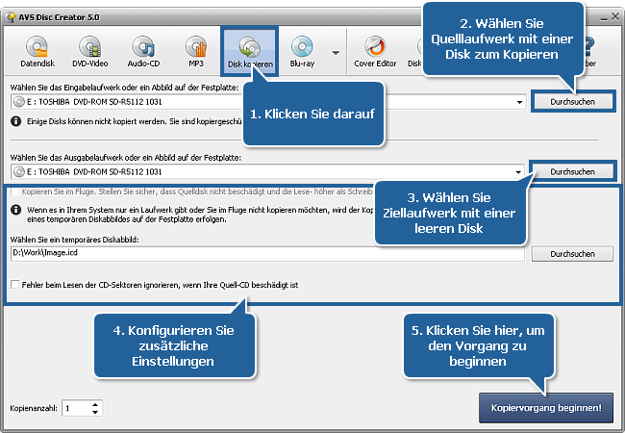
Task: Open the Eingabelaufwerk drive dropdown
Action: (x=519, y=102)
